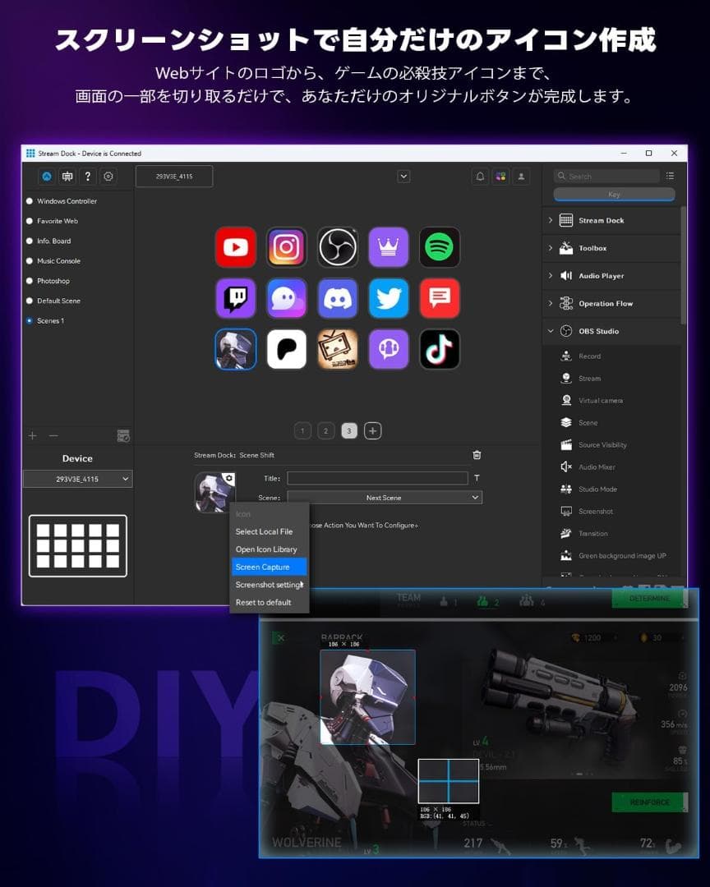Delete action with trash can icon
Viewport: 710px width, 887px height.
477,455
